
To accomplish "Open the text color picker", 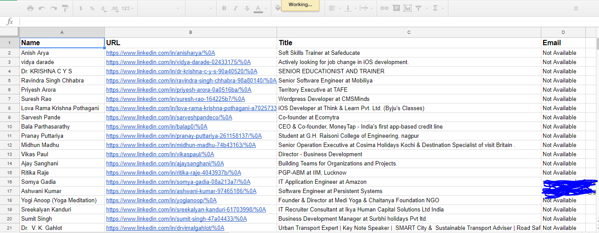I will [259, 8].
